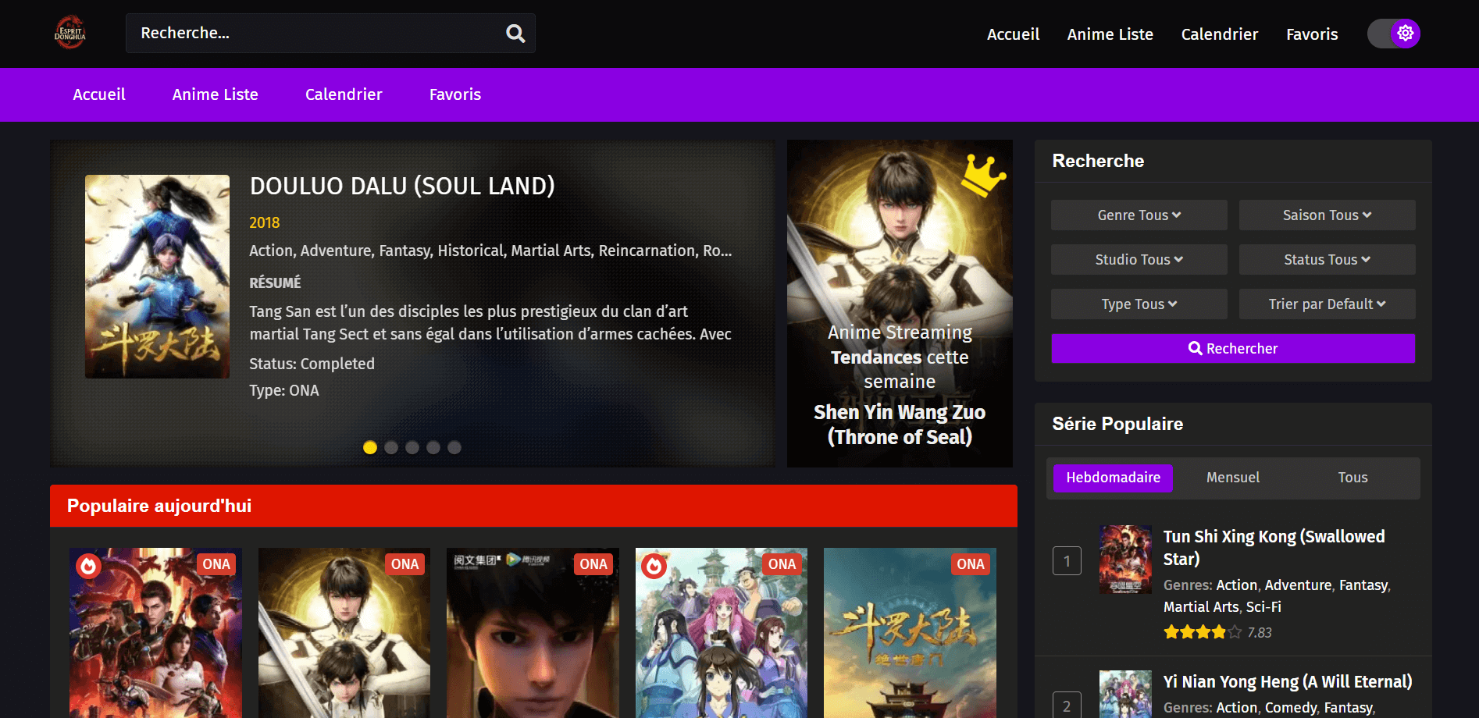The width and height of the screenshot is (1479, 718).
Task: Select the second slide indicator dot
Action: pyautogui.click(x=391, y=447)
